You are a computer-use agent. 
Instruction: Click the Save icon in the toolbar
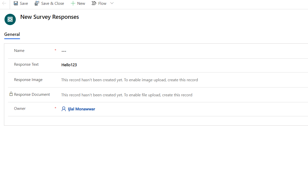pos(16,3)
